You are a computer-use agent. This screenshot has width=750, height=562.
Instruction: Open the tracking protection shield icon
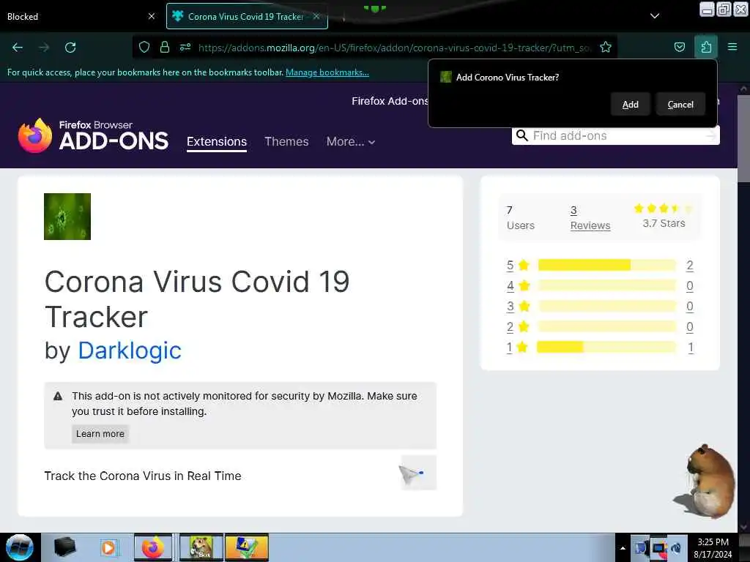[x=144, y=47]
